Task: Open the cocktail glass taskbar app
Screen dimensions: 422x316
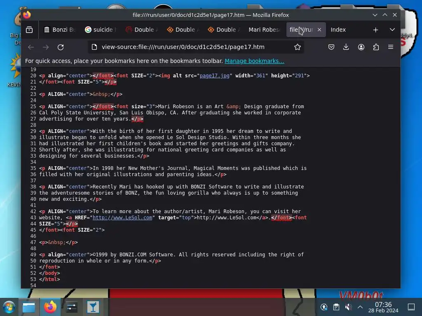Action: pos(93,307)
